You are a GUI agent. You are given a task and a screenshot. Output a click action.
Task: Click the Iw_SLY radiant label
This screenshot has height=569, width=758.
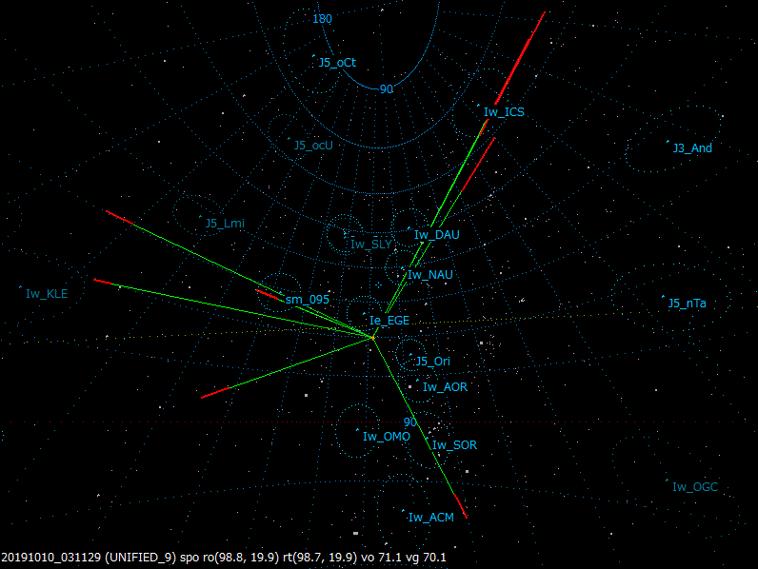370,245
